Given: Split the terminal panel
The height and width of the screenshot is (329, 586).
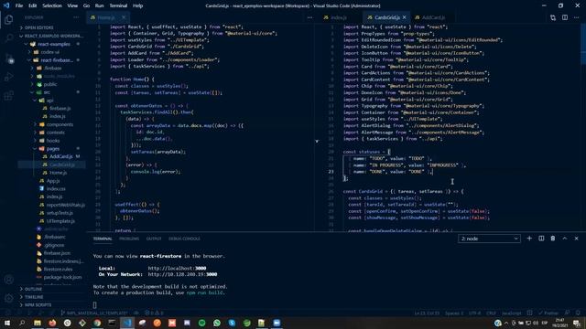Looking at the screenshot, I should pyautogui.click(x=541, y=239).
